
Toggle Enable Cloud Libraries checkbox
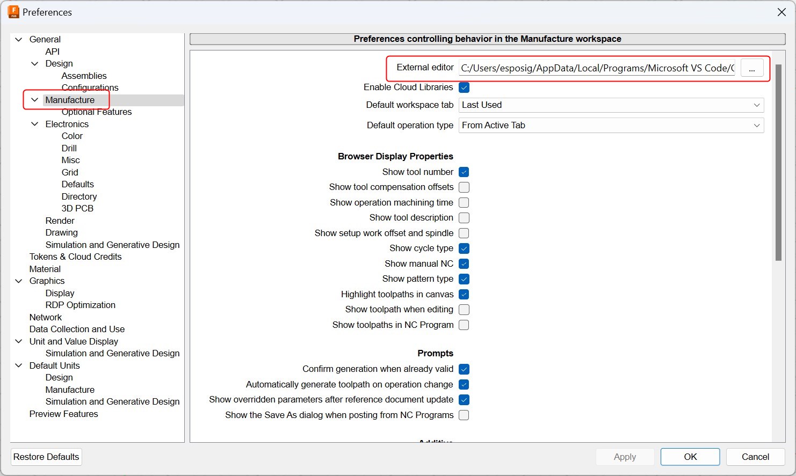[464, 87]
